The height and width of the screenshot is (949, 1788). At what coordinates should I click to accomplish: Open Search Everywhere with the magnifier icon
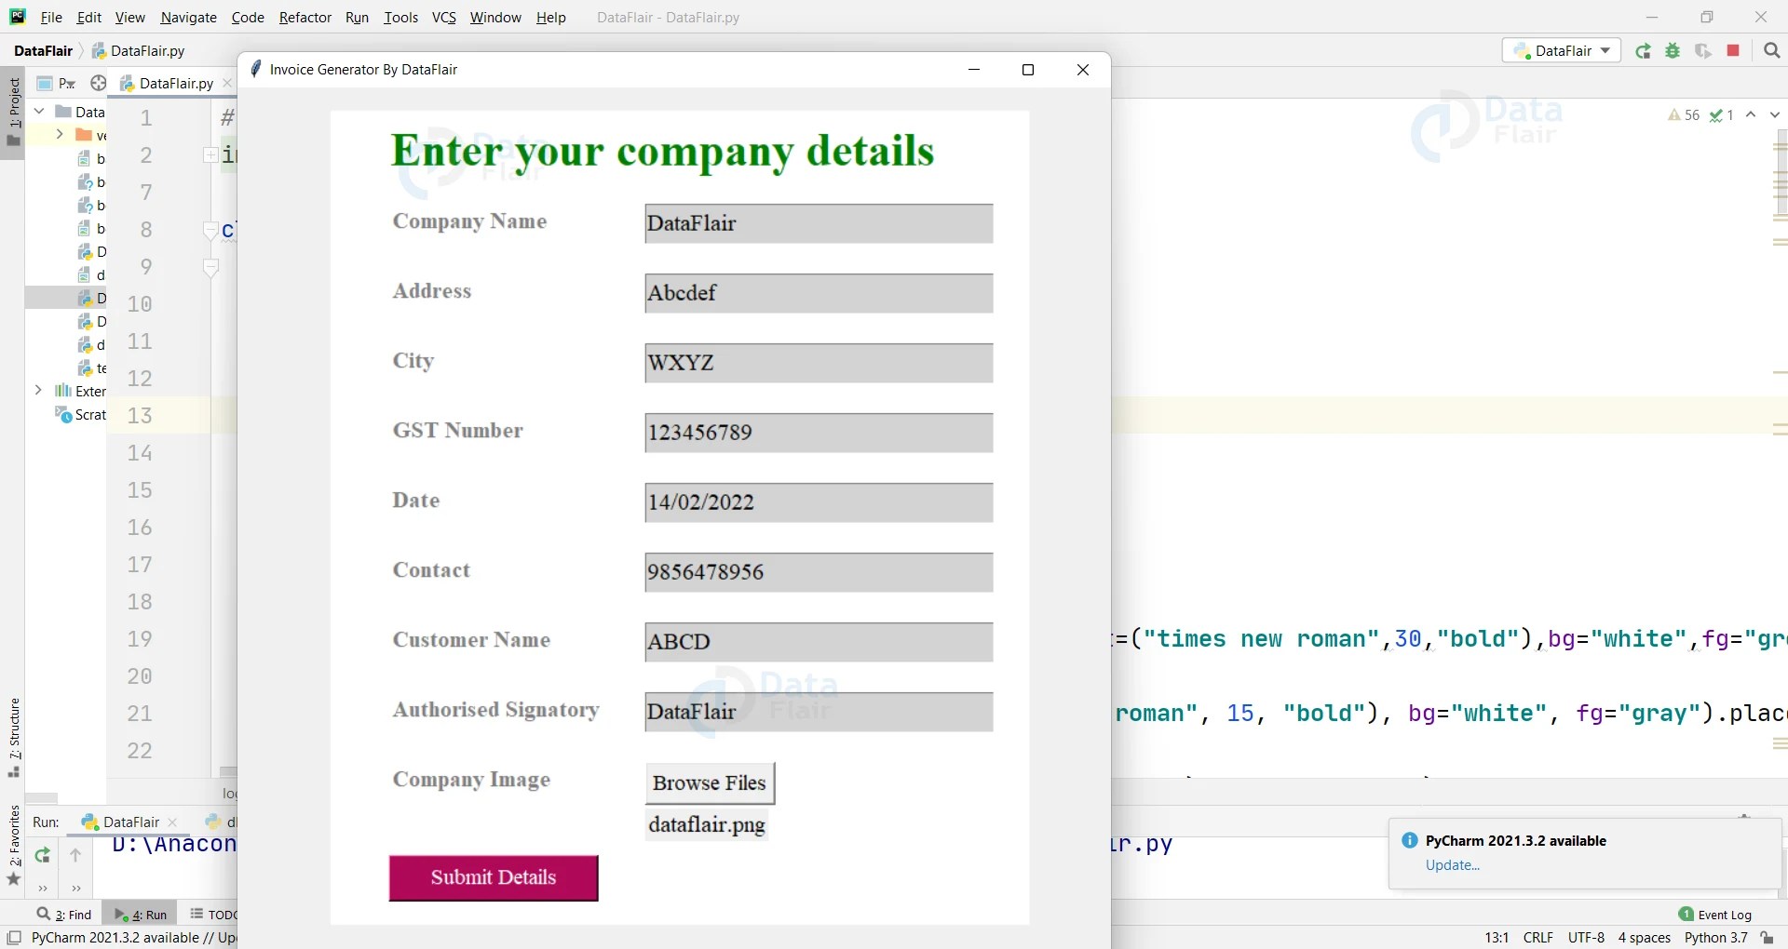point(1771,51)
